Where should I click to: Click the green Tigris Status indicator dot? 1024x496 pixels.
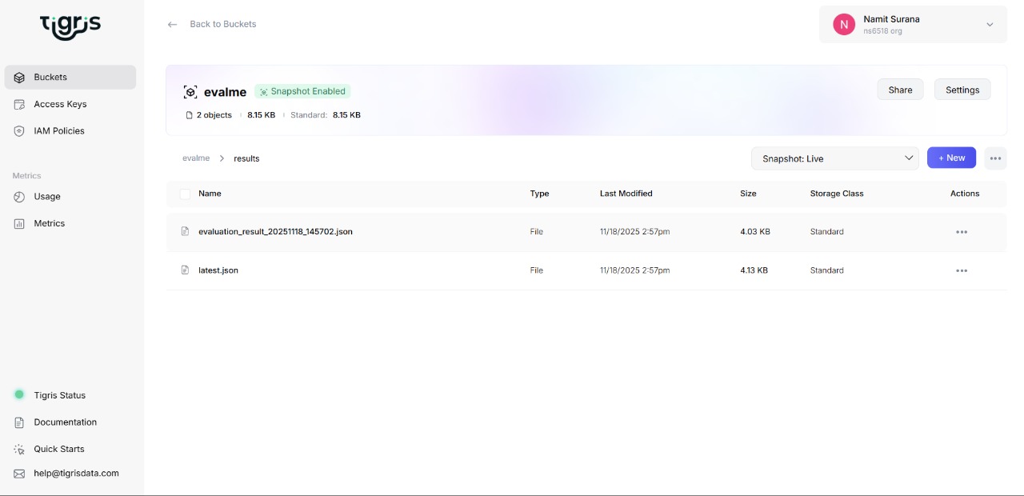coord(20,394)
